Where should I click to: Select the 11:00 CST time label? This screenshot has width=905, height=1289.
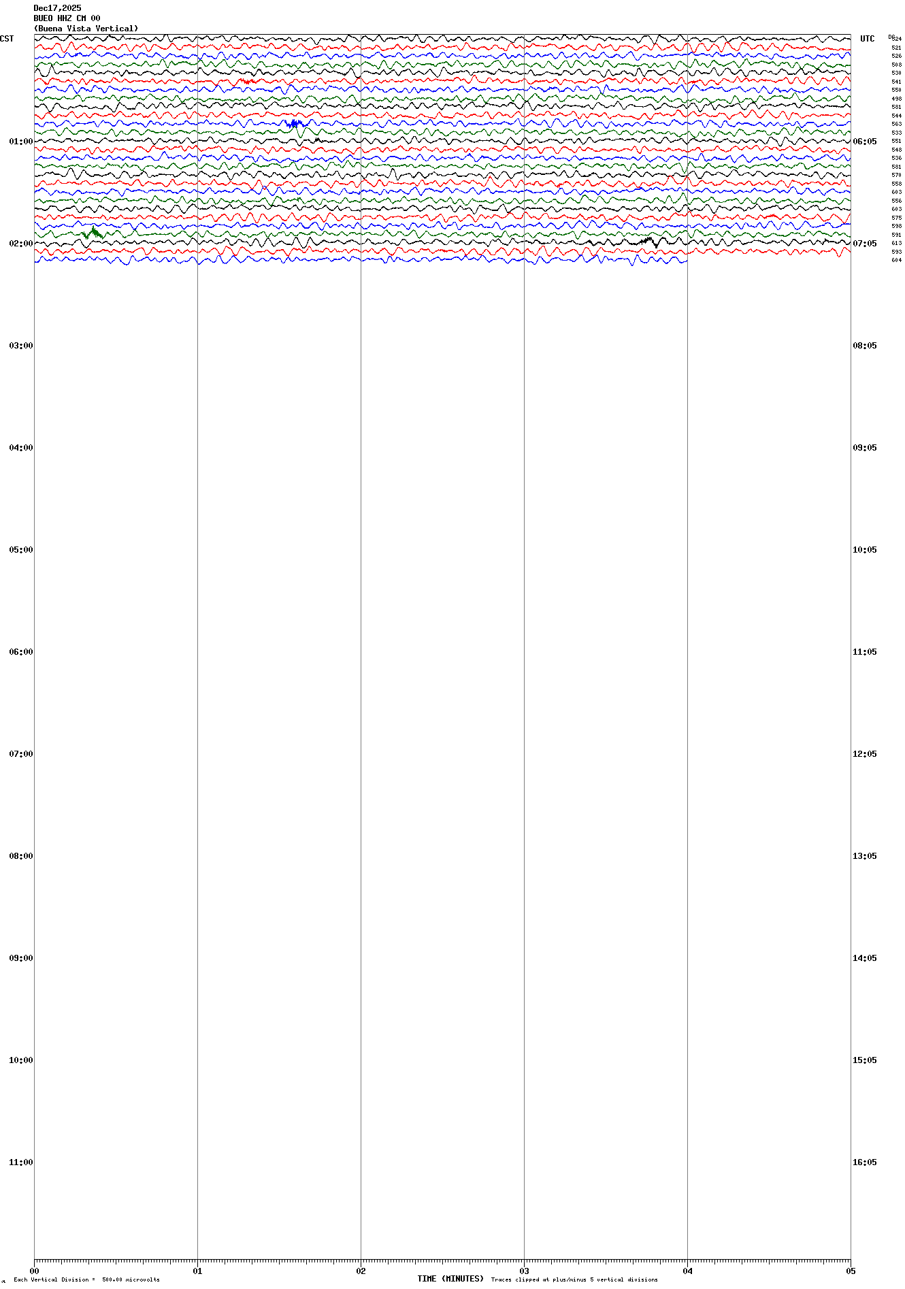(x=20, y=1162)
